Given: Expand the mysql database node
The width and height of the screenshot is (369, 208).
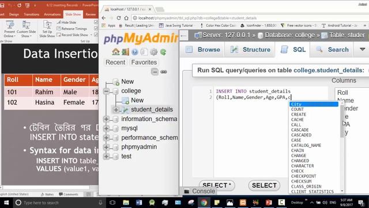Looking at the screenshot, I should 106,128.
